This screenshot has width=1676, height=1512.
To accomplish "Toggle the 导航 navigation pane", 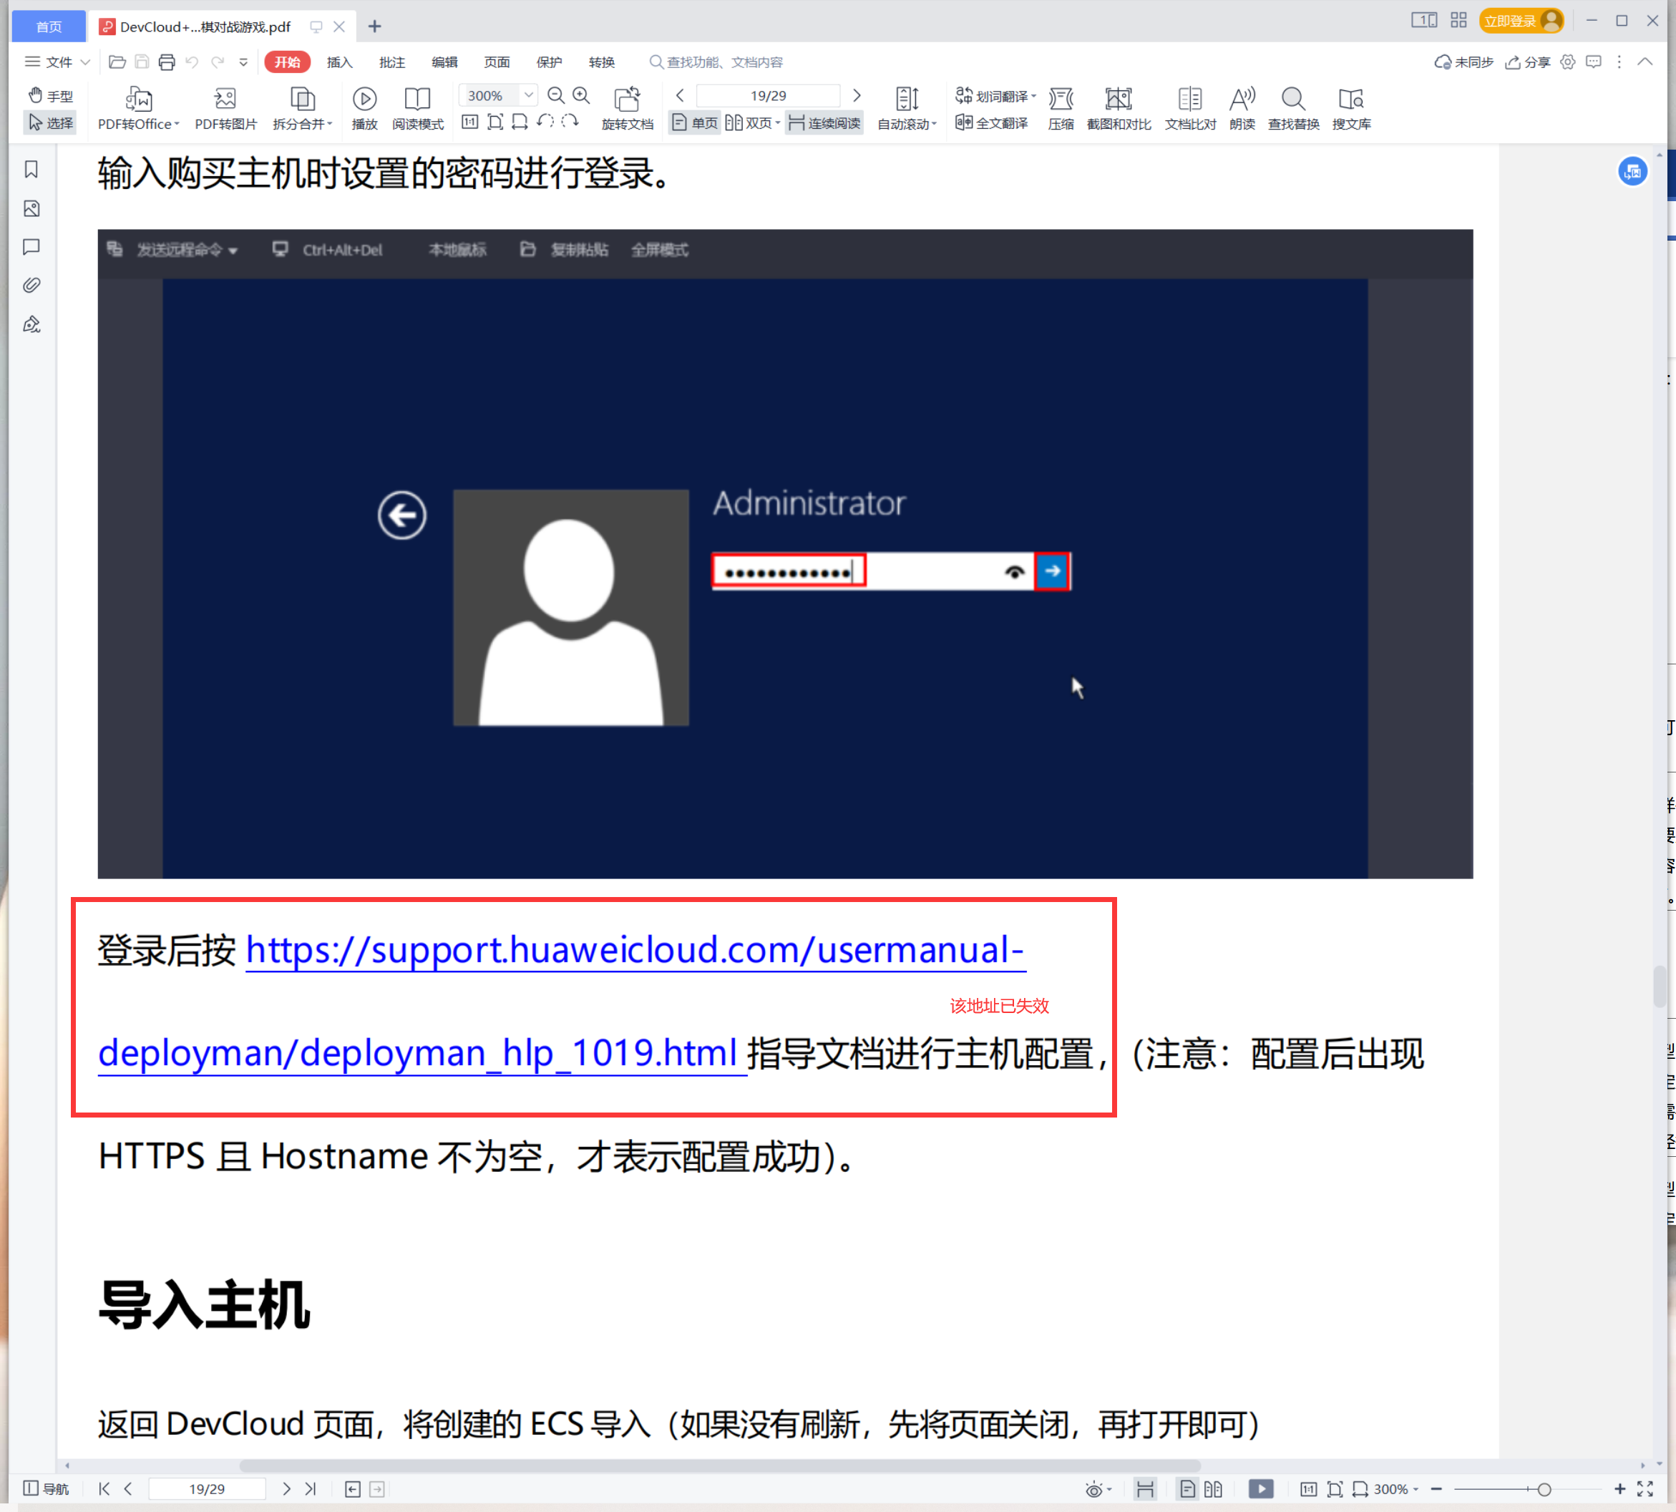I will [x=46, y=1488].
